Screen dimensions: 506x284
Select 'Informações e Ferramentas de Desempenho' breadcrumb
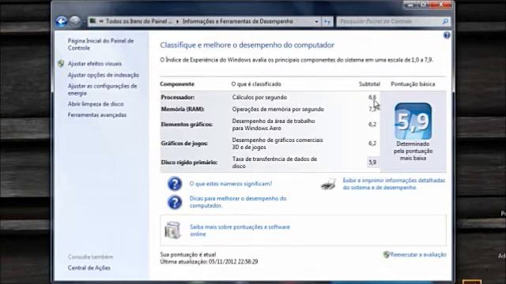(x=238, y=21)
